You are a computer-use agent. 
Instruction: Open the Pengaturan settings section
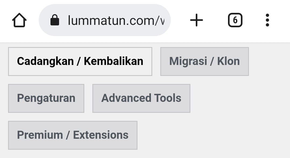(46, 98)
